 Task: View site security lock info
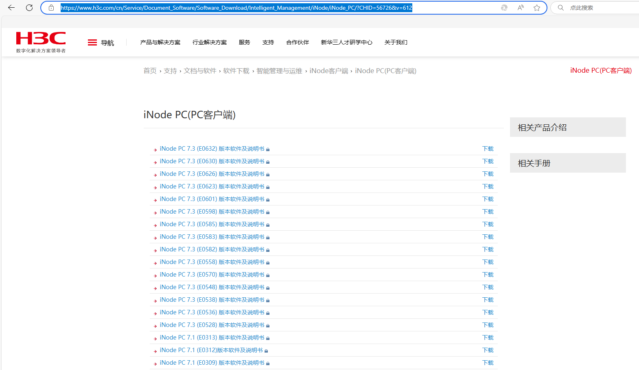(51, 8)
